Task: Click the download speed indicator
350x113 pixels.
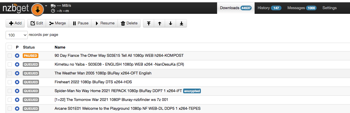Action: [61, 6]
